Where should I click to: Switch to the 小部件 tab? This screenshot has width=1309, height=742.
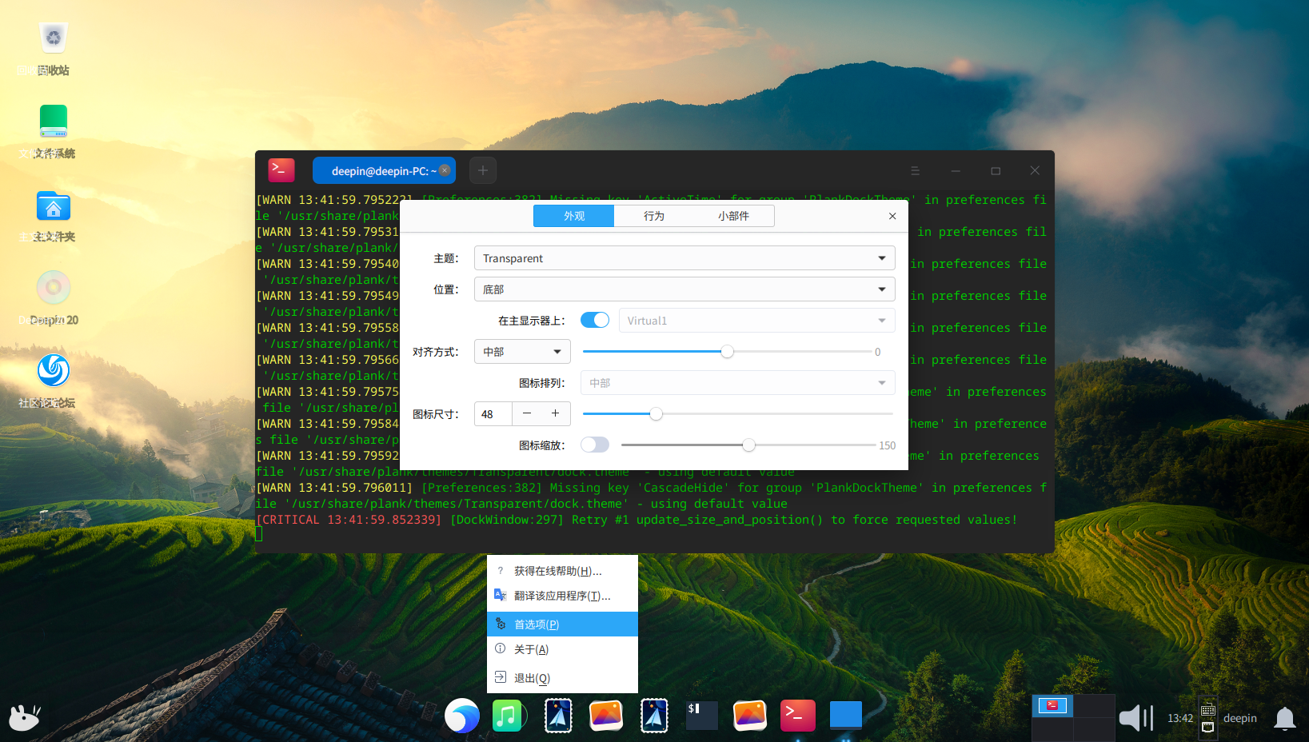[734, 216]
